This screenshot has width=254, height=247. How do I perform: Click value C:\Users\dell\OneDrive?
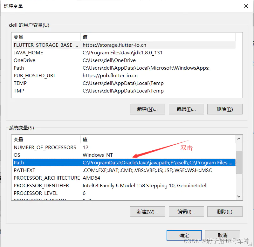[x=109, y=60]
